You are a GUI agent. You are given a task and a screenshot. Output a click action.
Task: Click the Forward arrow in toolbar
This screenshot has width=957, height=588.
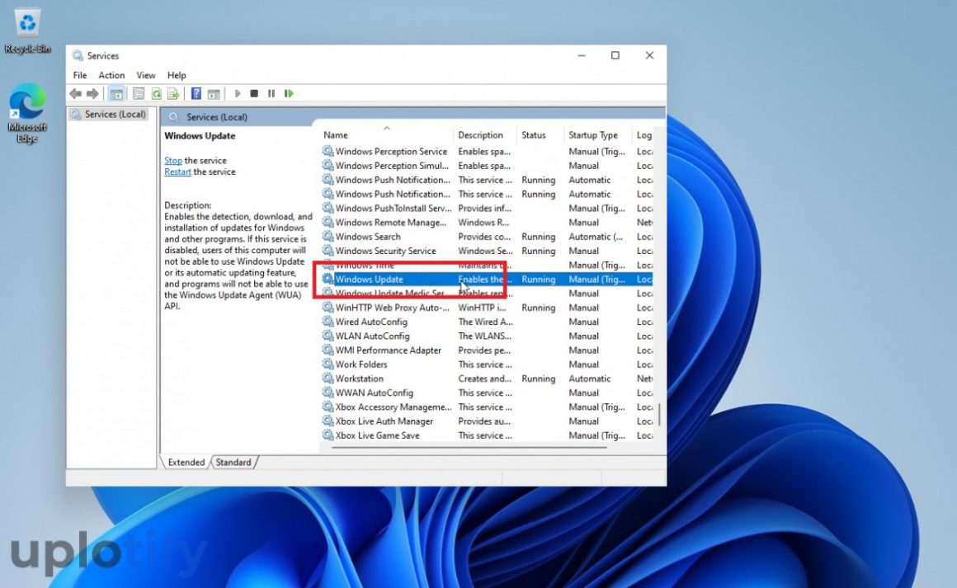[x=92, y=94]
